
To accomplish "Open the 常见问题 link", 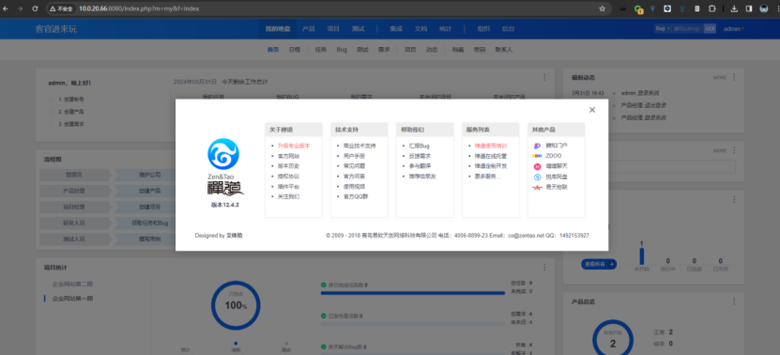I will (x=354, y=166).
